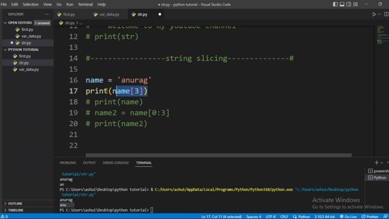Click line number 17 in gutter
389x219 pixels.
click(x=74, y=91)
